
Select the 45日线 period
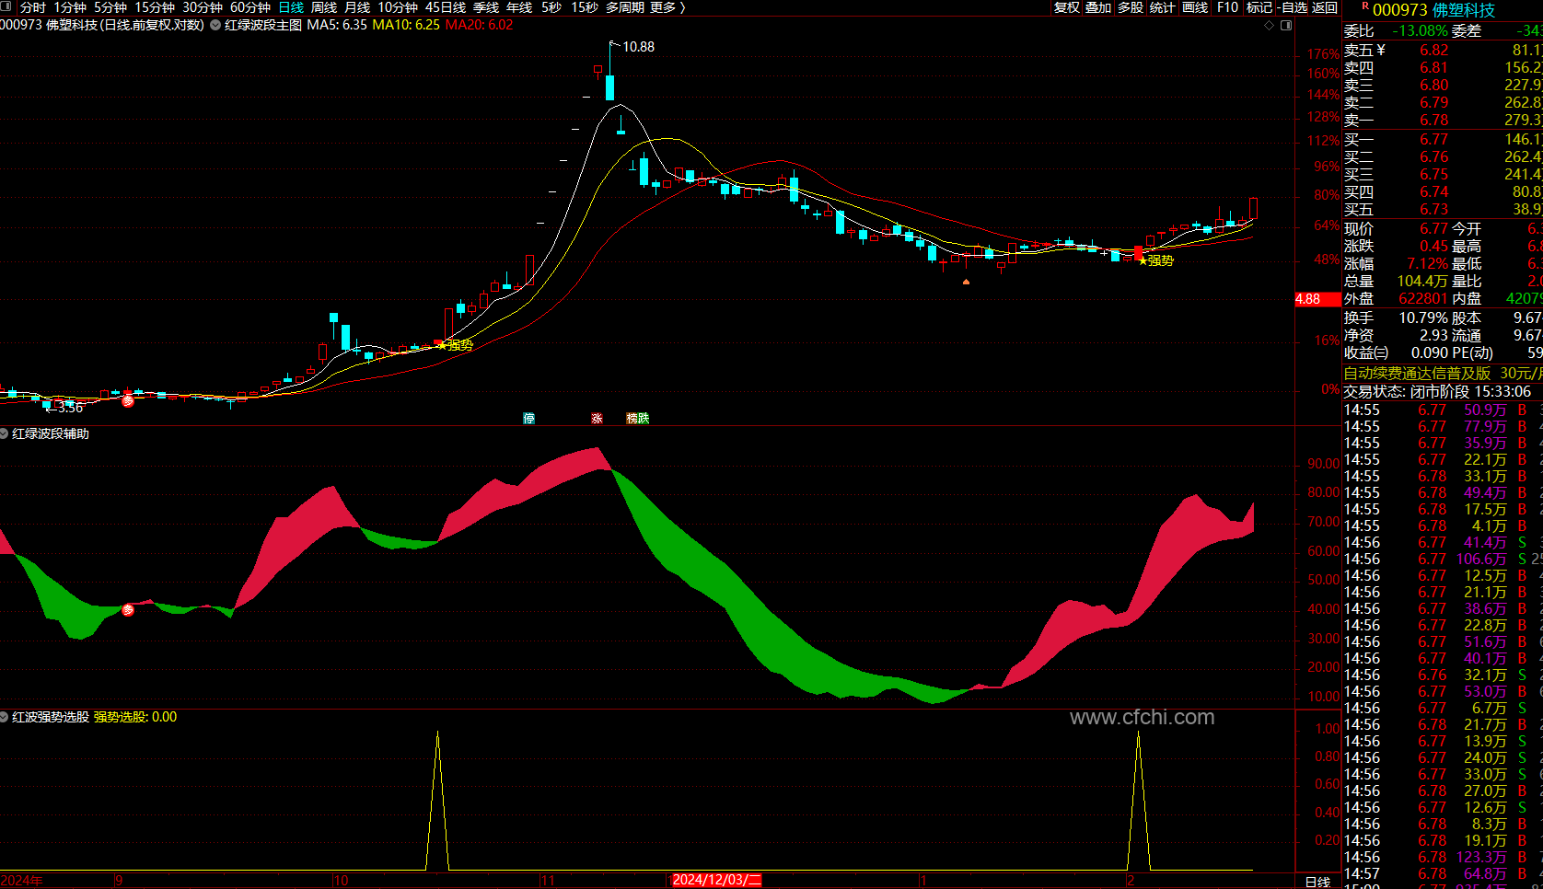(446, 7)
